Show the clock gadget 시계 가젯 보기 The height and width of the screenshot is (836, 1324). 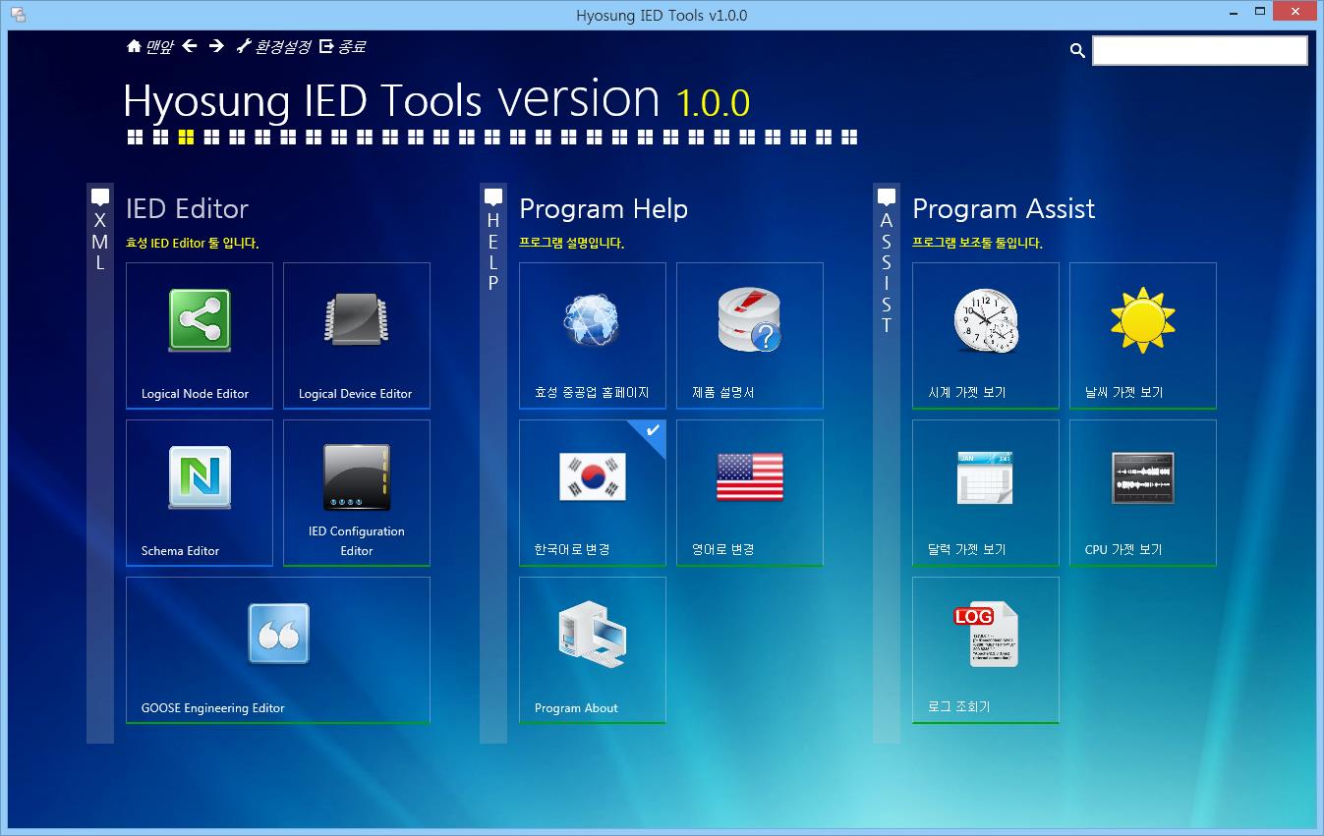[986, 320]
